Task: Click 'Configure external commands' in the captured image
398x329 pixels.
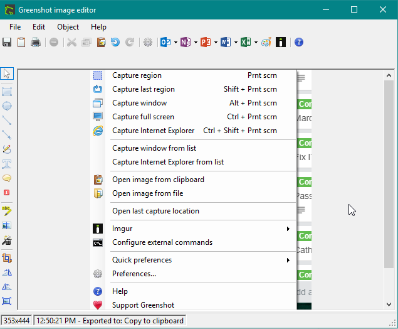Action: [162, 242]
